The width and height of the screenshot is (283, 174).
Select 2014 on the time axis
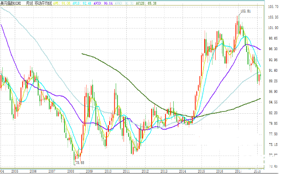[183, 171]
